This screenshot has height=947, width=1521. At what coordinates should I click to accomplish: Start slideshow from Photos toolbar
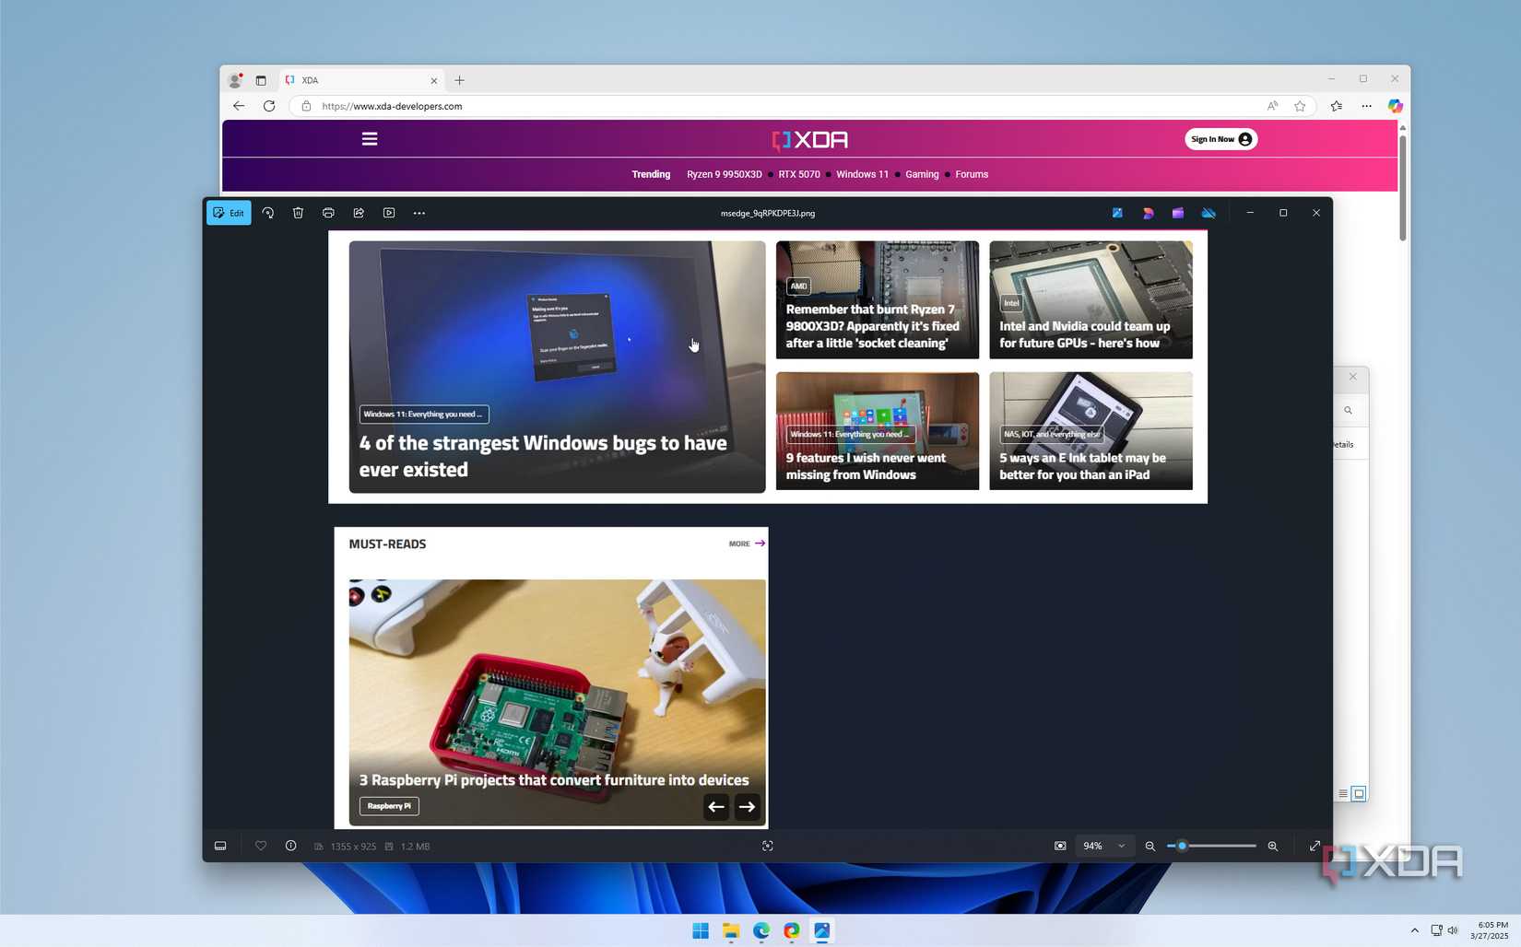pos(389,213)
